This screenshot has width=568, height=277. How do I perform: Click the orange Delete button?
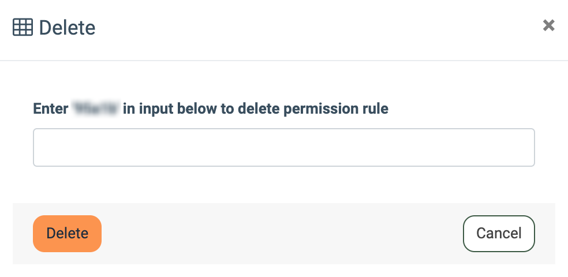(x=67, y=234)
